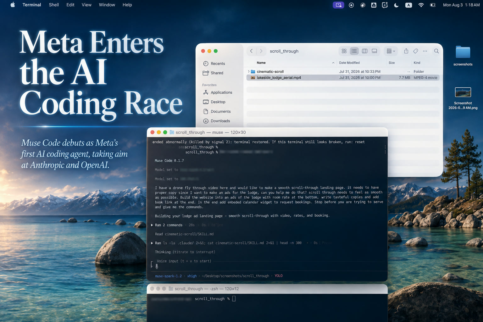The image size is (483, 322).
Task: Click the lakeside_lodge_aerial.mp4 movie file icon
Action: point(253,78)
